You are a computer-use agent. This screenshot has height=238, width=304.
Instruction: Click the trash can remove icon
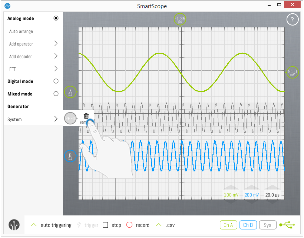86,116
